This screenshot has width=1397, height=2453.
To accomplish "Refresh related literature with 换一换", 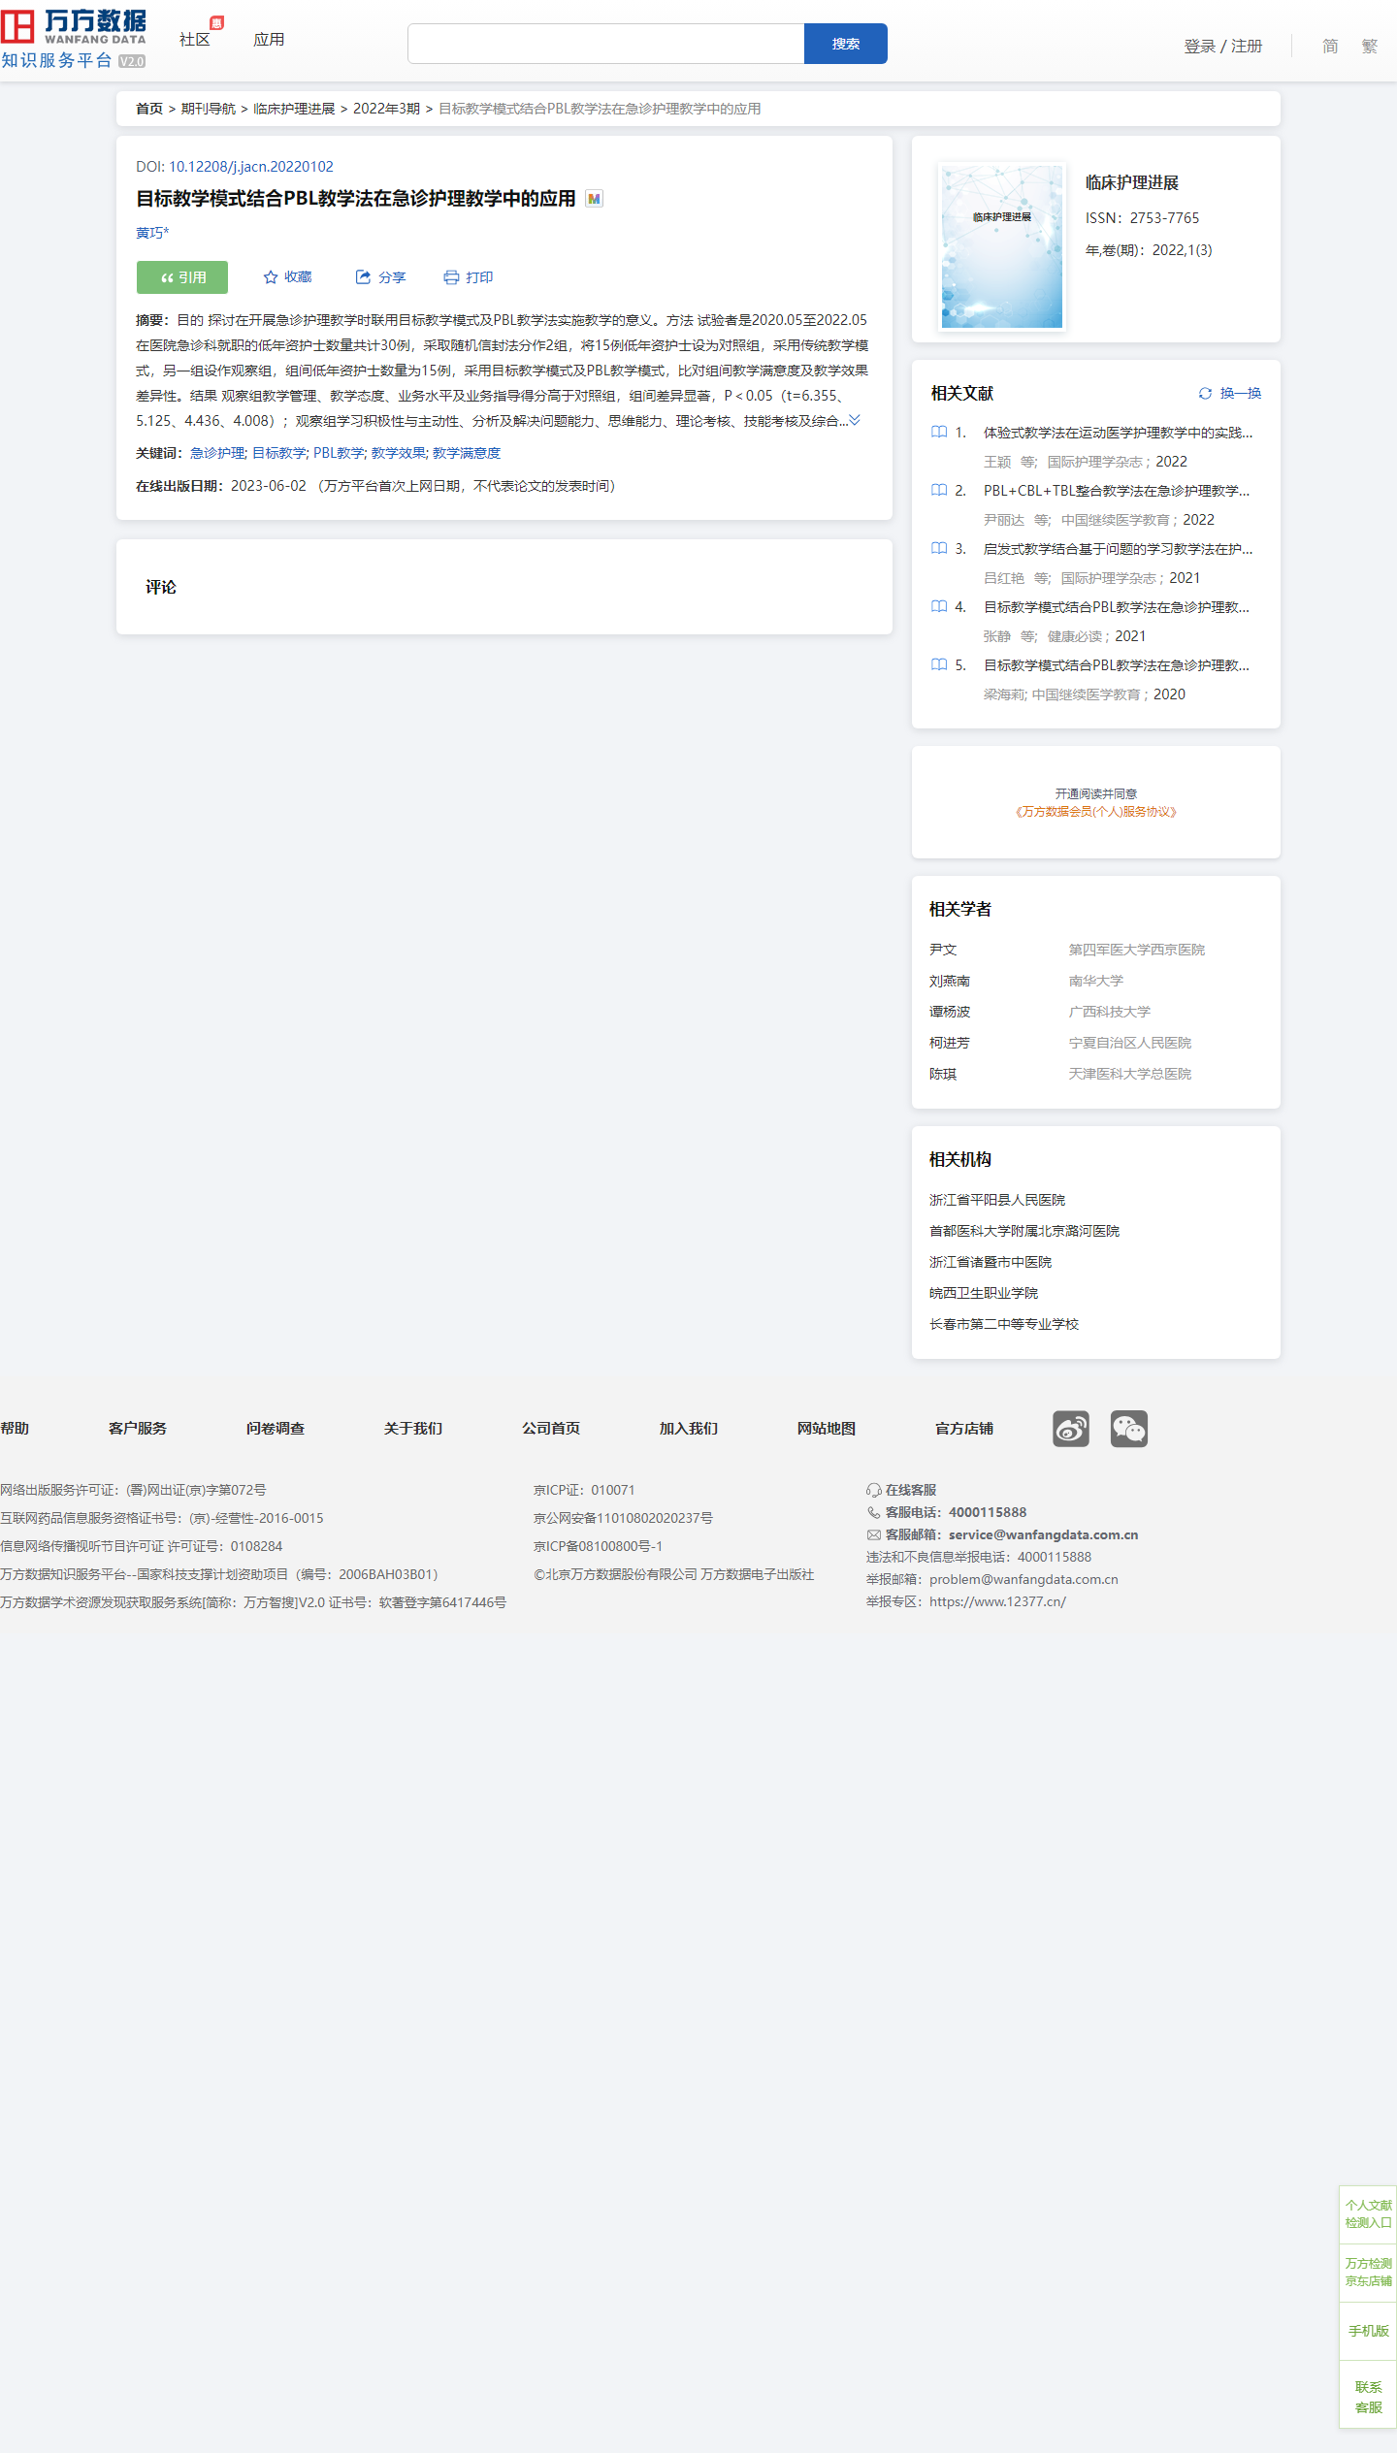I will pyautogui.click(x=1230, y=394).
